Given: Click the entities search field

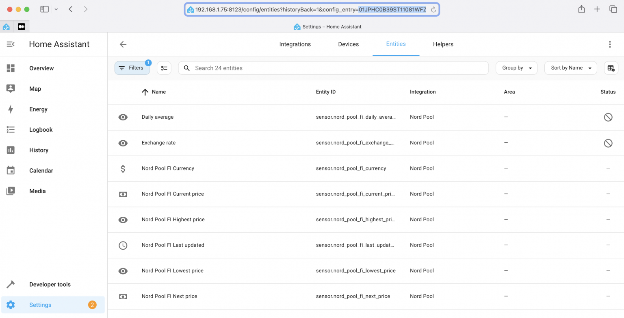Looking at the screenshot, I should 333,68.
